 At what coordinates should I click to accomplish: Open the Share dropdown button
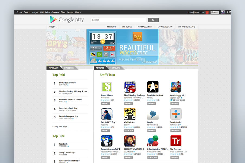pyautogui.click(x=215, y=12)
